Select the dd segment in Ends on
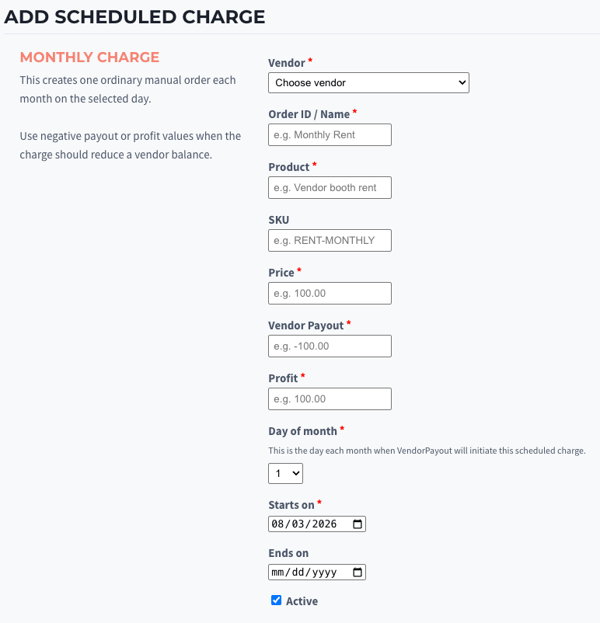The image size is (600, 623). 298,573
